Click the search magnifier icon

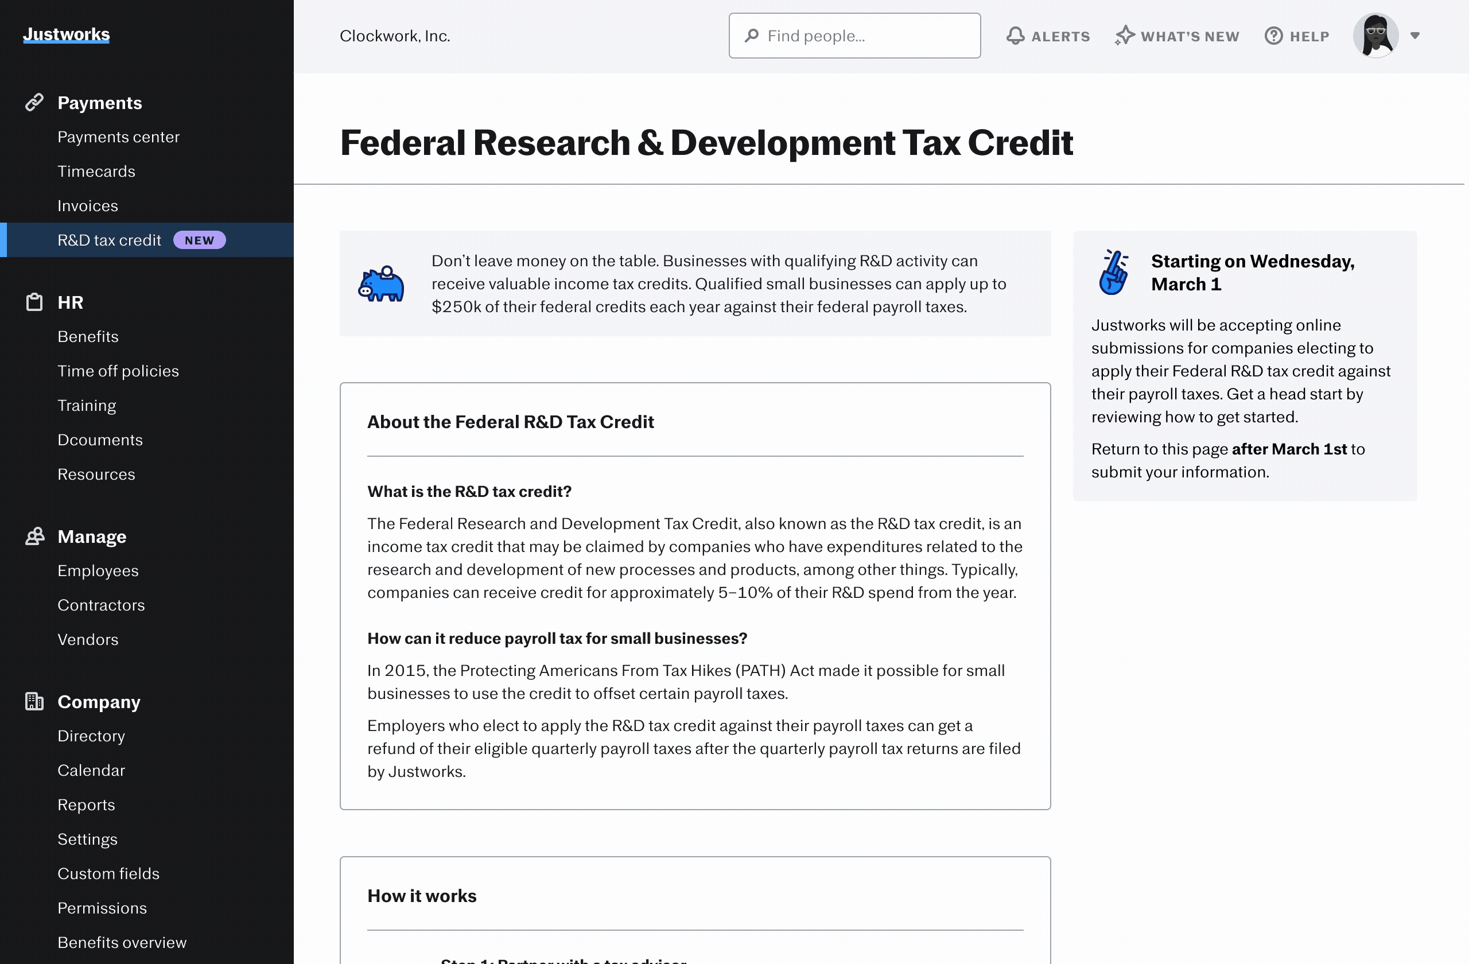pos(751,36)
